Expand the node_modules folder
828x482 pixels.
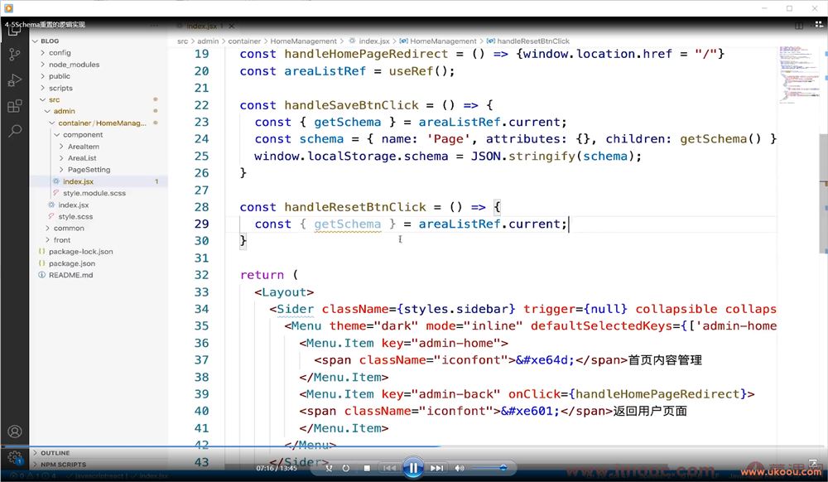pos(73,65)
